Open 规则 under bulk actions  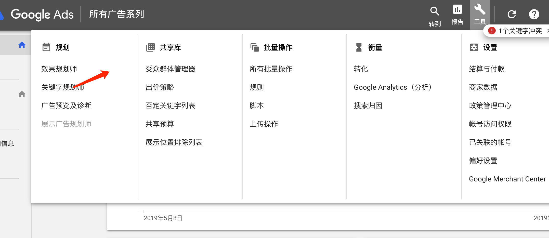coord(257,87)
